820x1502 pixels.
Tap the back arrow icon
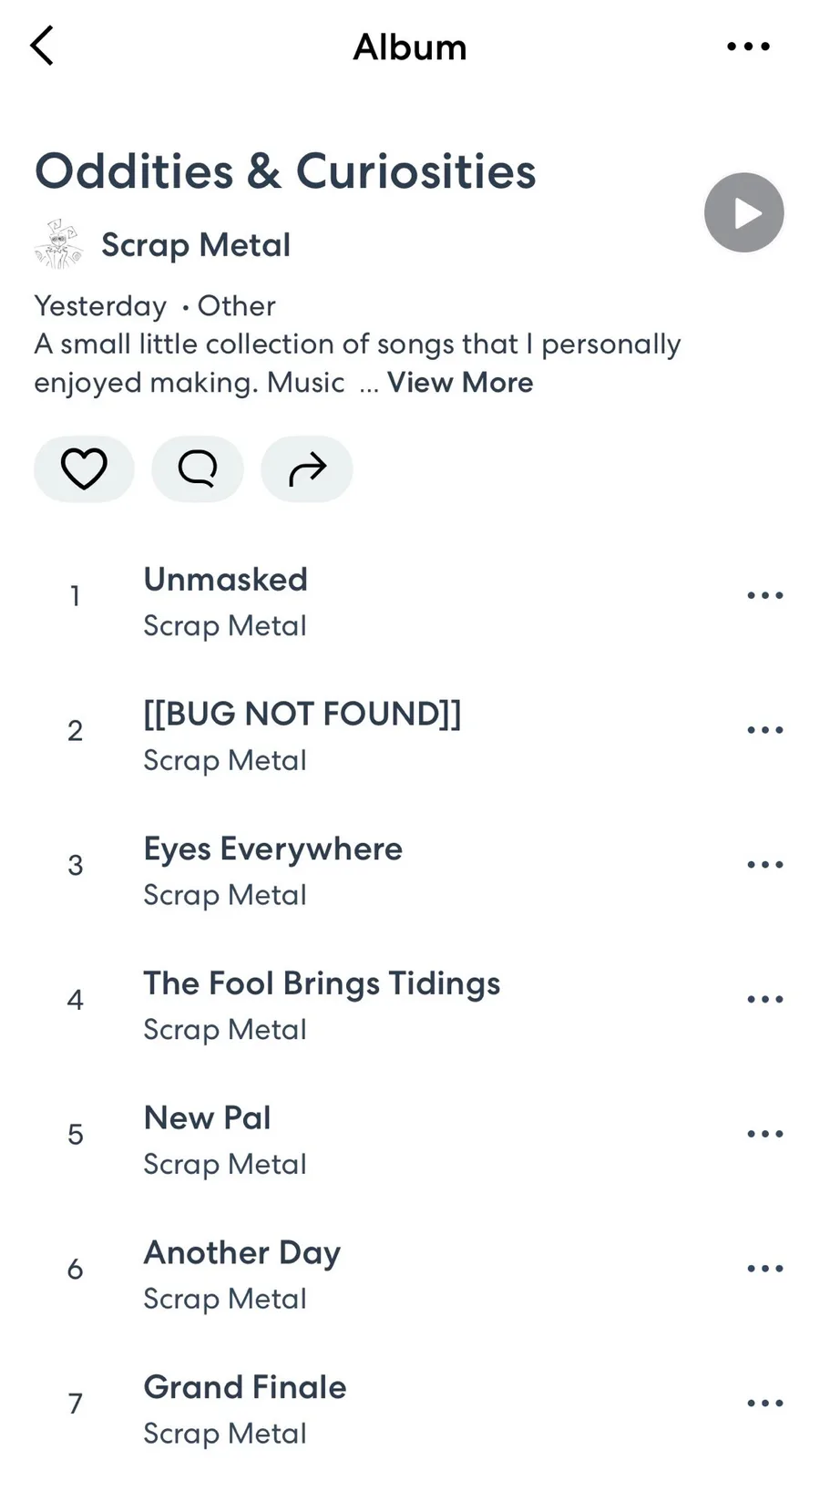tap(42, 46)
